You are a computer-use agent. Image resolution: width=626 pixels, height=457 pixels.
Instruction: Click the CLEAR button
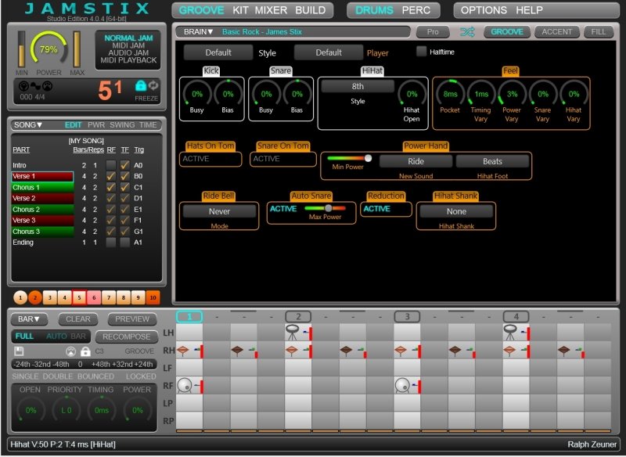(77, 319)
